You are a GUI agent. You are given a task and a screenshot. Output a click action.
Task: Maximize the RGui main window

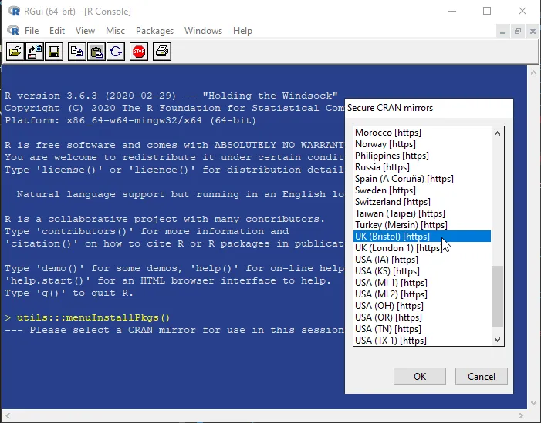click(487, 11)
